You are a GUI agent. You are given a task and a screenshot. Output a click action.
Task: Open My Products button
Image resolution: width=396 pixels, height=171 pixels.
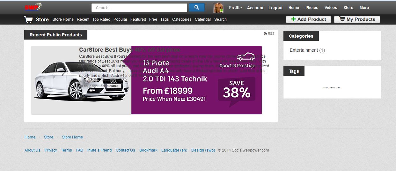(357, 19)
